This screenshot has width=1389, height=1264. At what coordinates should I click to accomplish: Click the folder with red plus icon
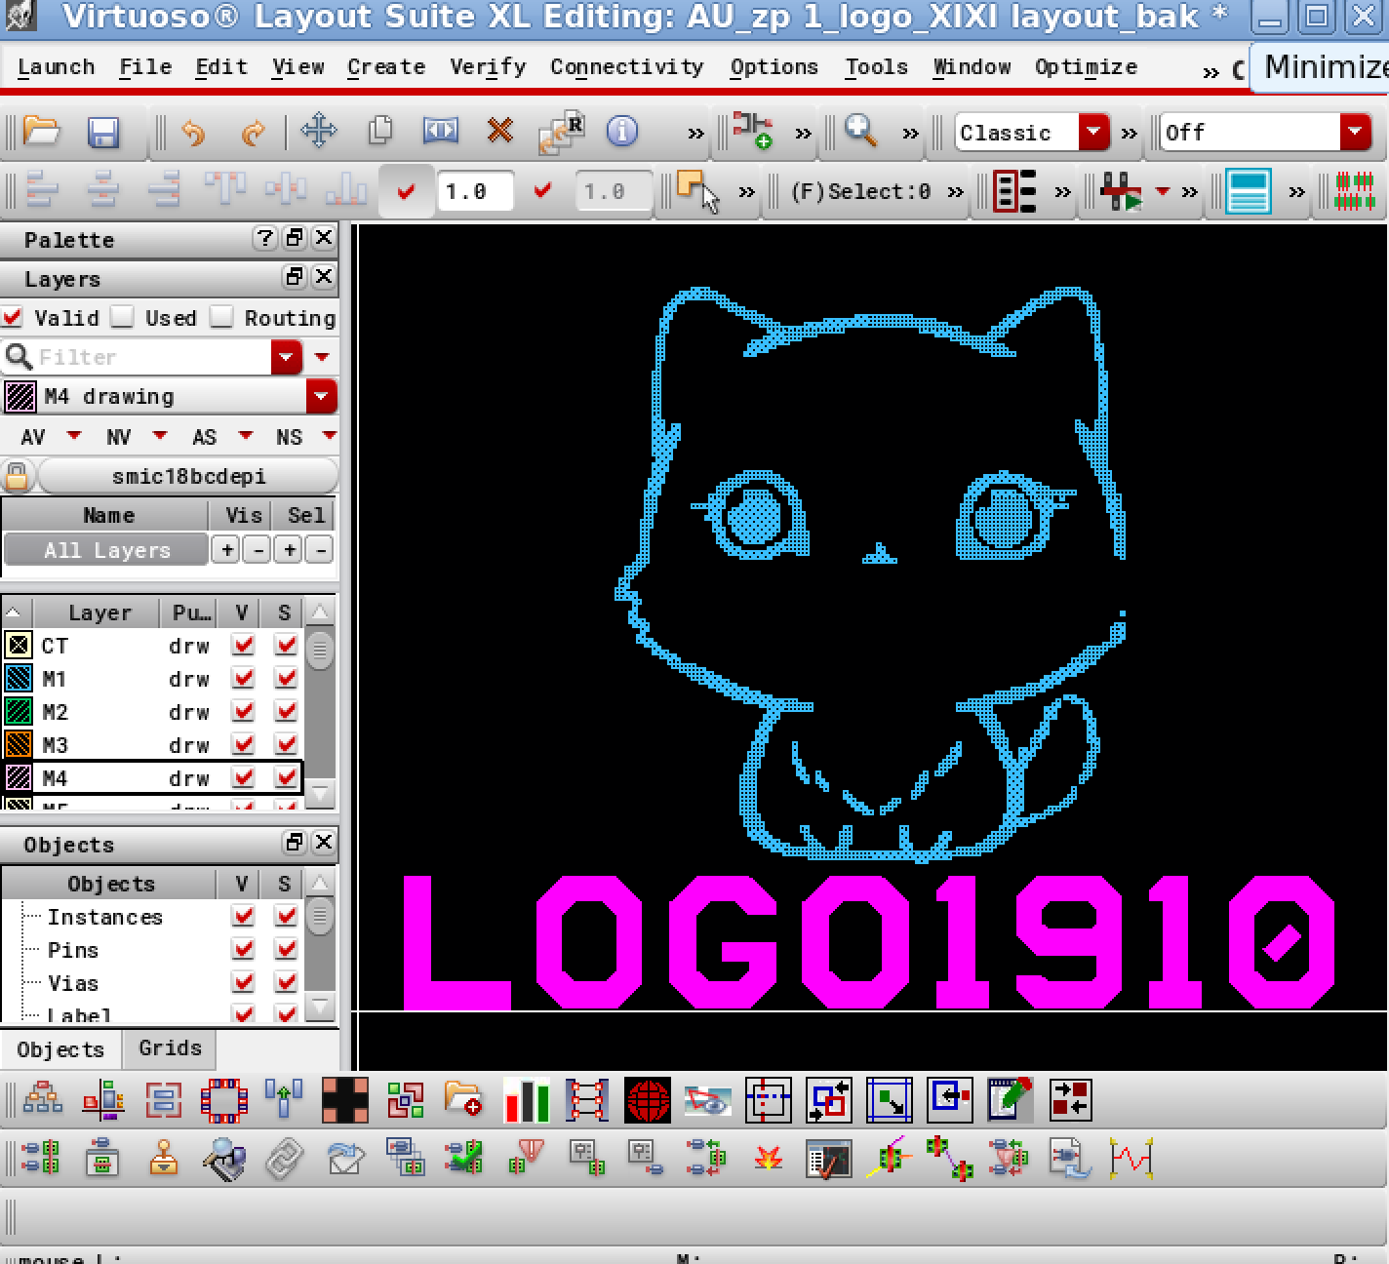[x=464, y=1101]
